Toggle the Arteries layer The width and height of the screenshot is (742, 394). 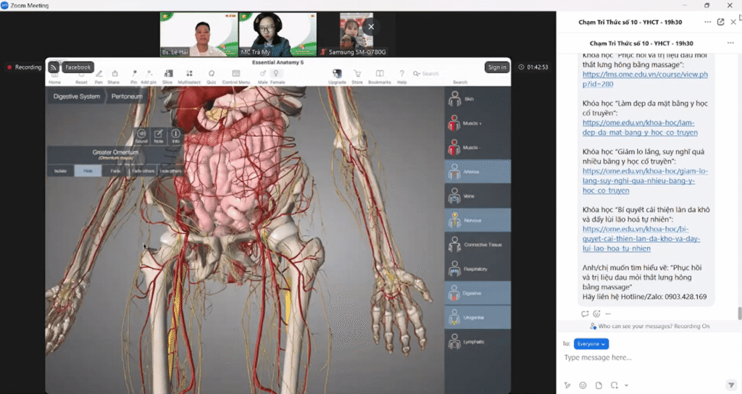pos(478,172)
